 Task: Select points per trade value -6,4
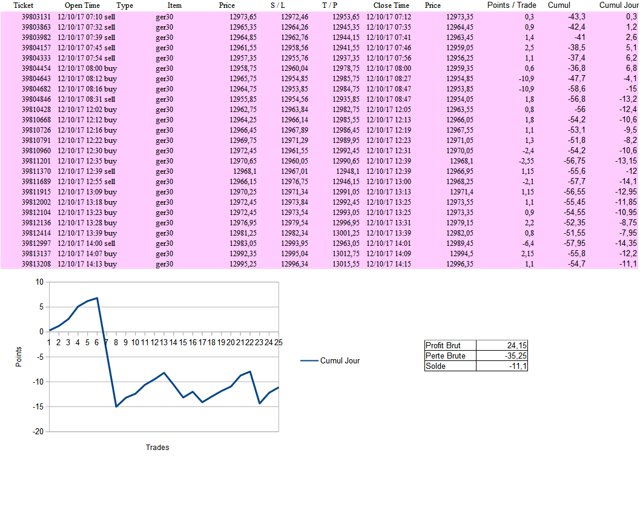coord(528,243)
